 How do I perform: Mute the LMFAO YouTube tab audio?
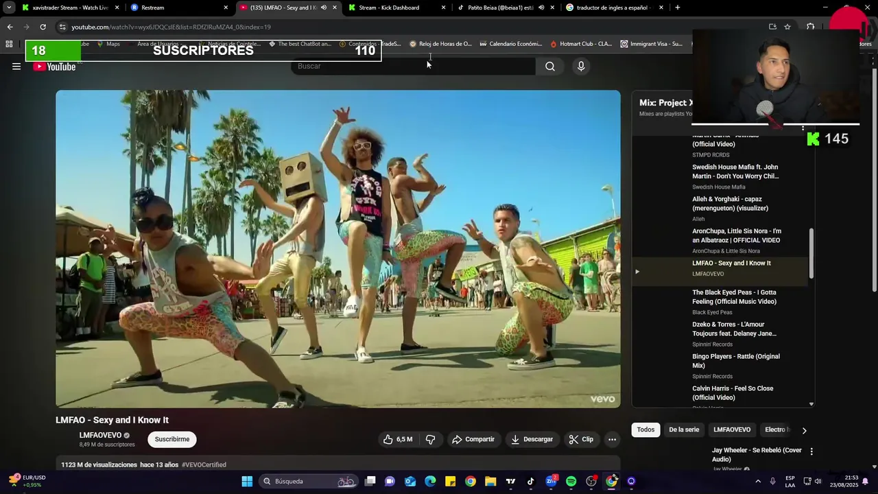pyautogui.click(x=324, y=8)
